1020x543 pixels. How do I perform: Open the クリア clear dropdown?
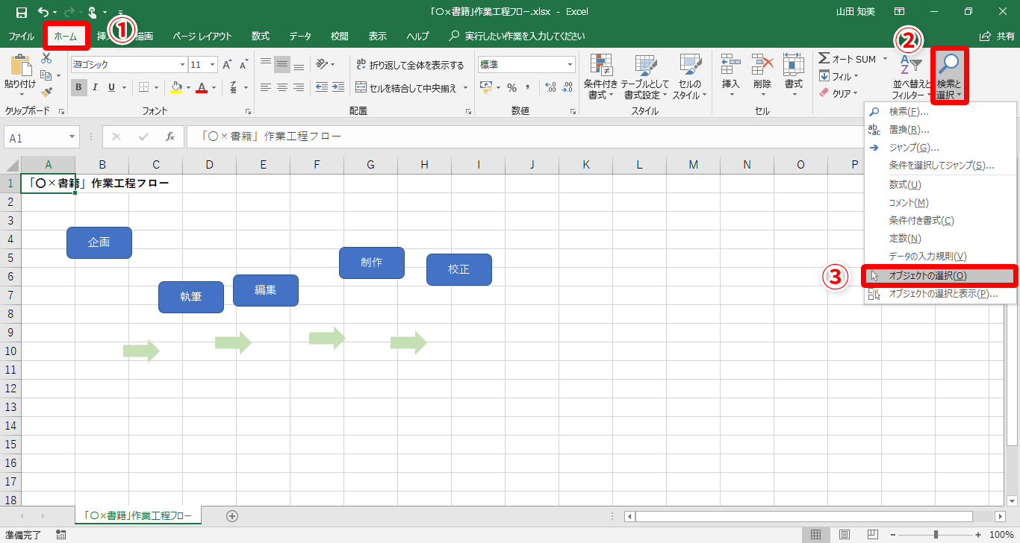[x=839, y=93]
